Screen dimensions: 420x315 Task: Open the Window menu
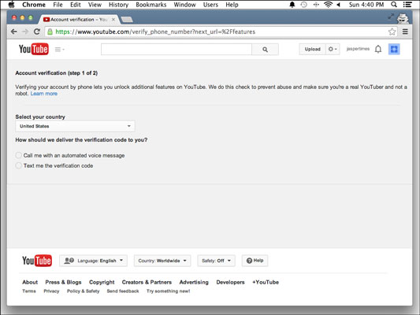[184, 5]
